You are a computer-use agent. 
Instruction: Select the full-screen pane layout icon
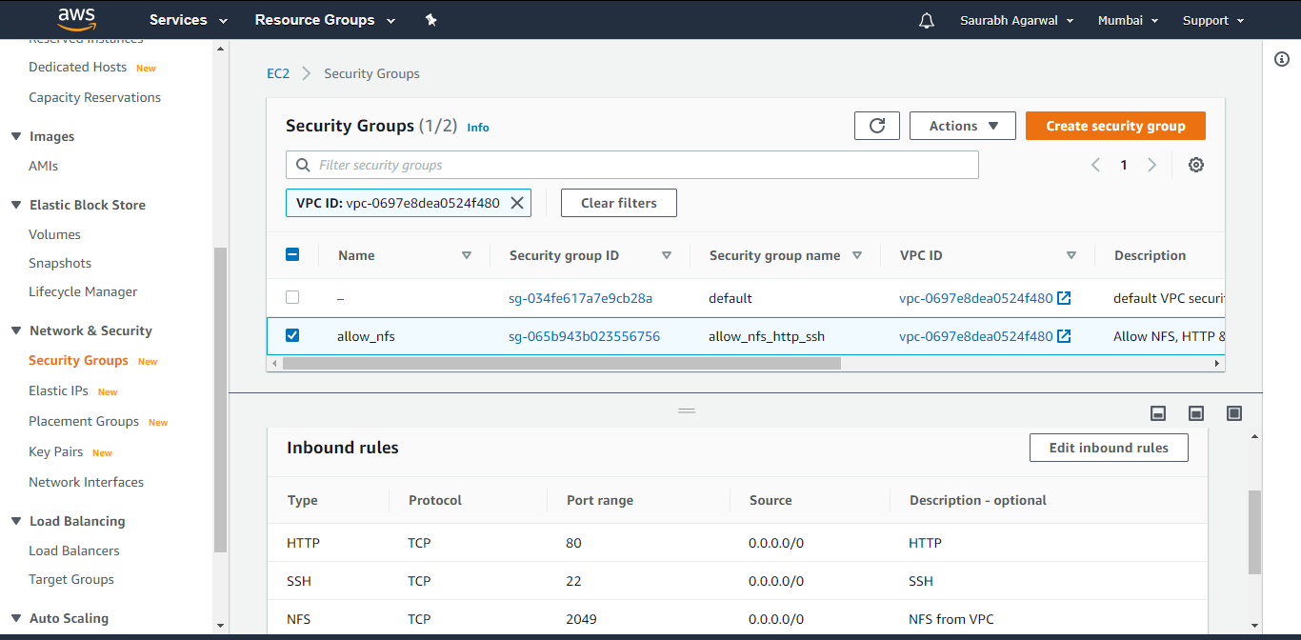click(x=1234, y=412)
